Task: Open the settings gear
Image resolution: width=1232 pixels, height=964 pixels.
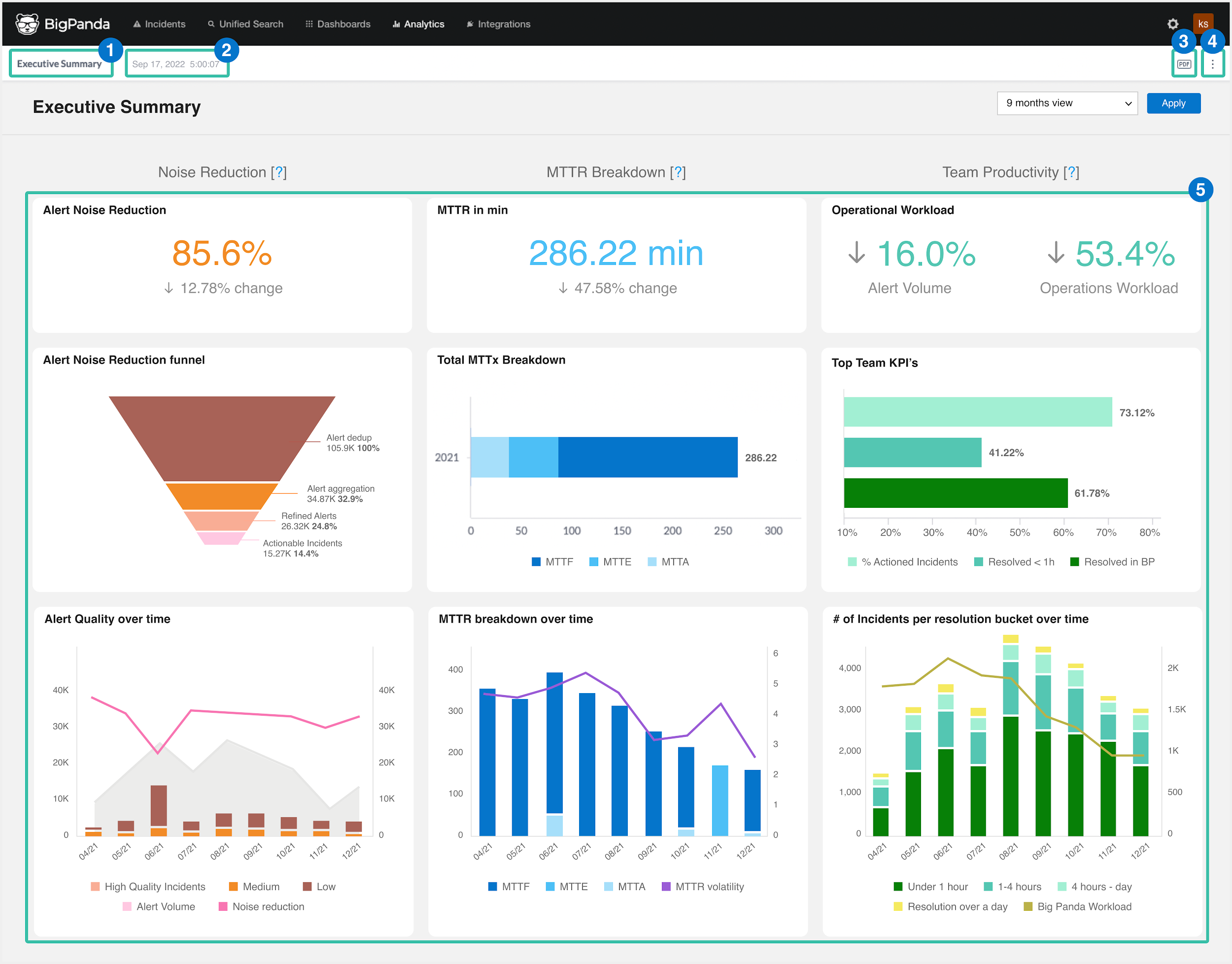Action: click(x=1173, y=24)
